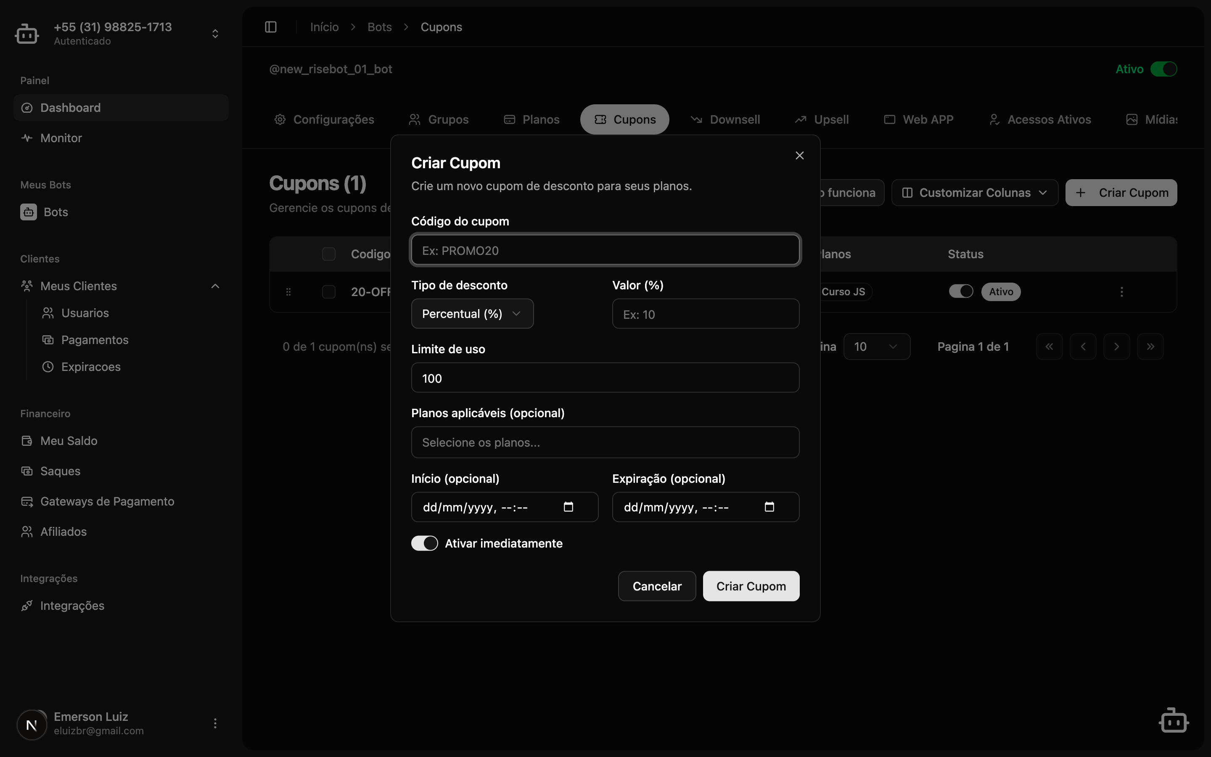Collapse the Meus Clientes section

point(215,286)
